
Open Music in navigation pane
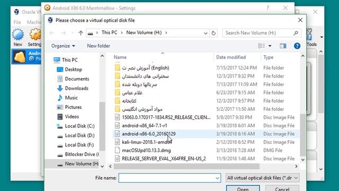67,98
